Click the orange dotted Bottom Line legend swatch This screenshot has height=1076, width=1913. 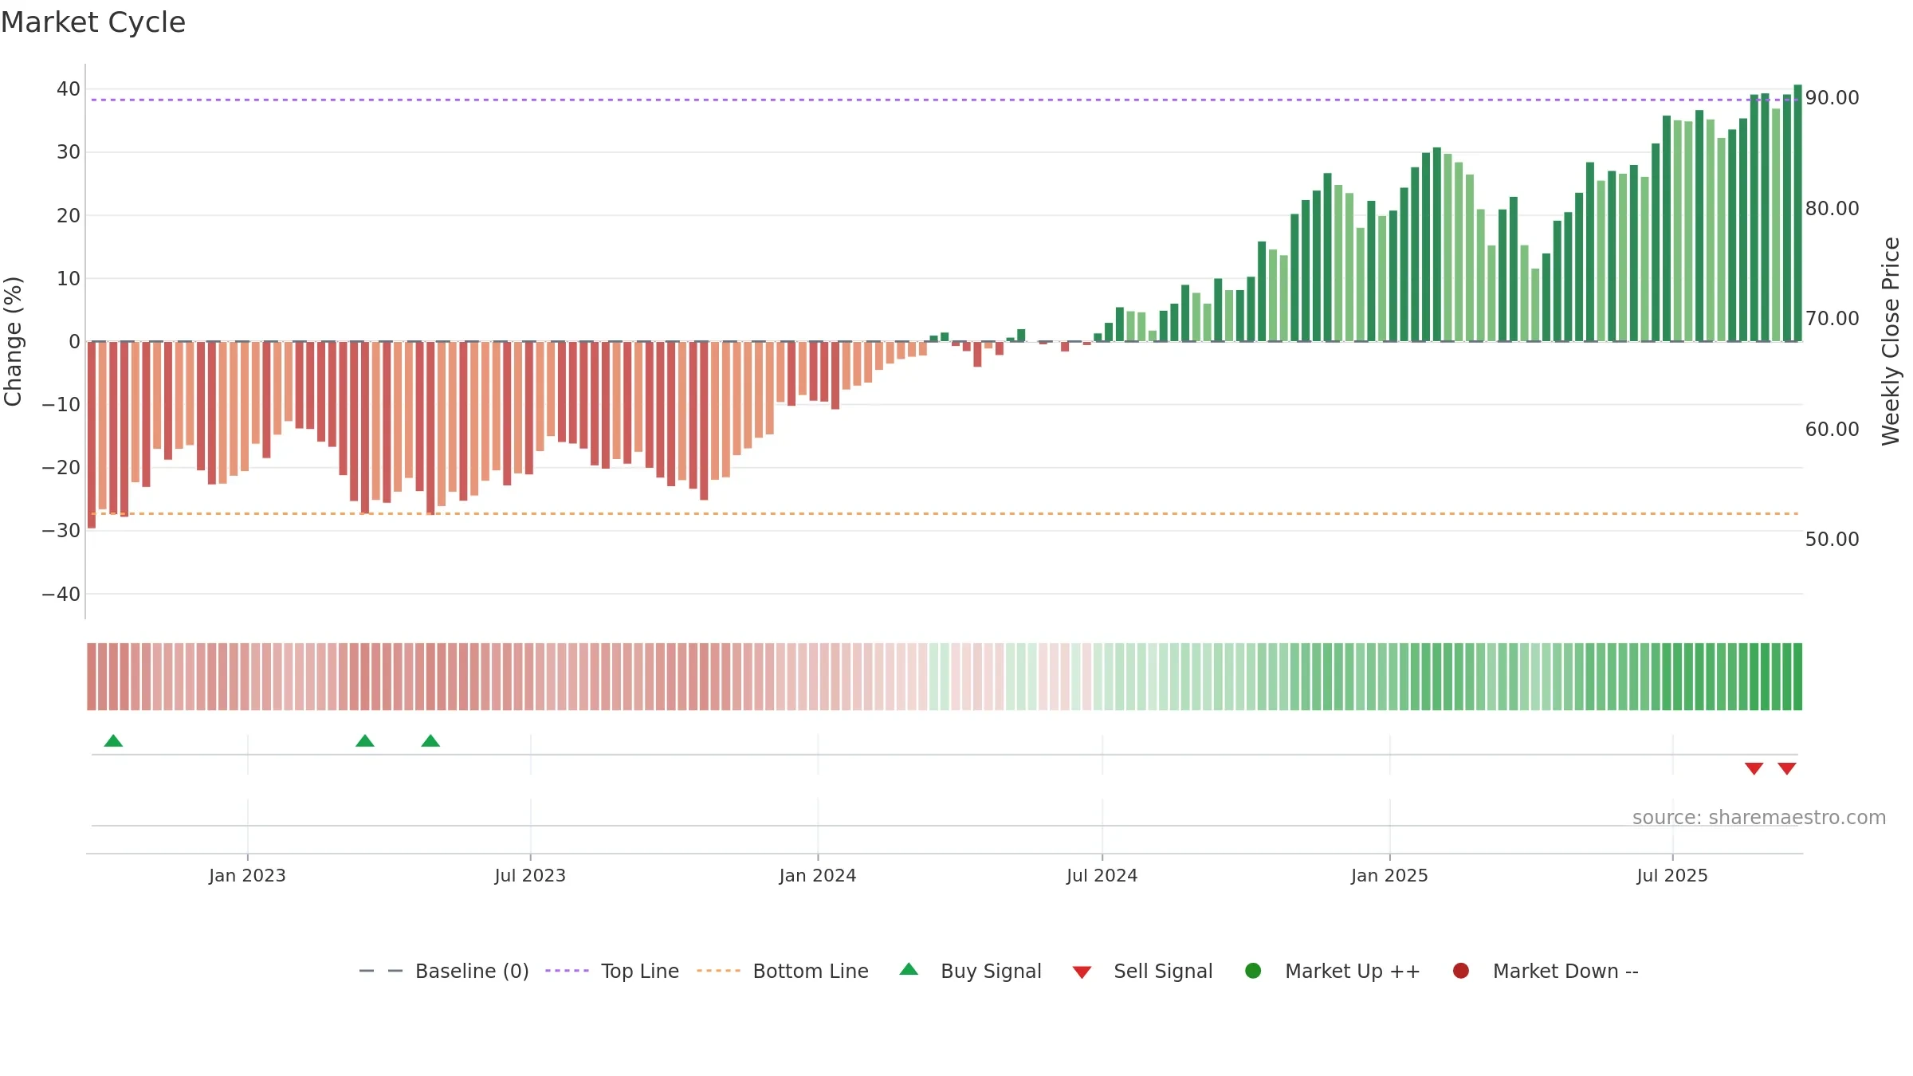coord(718,971)
